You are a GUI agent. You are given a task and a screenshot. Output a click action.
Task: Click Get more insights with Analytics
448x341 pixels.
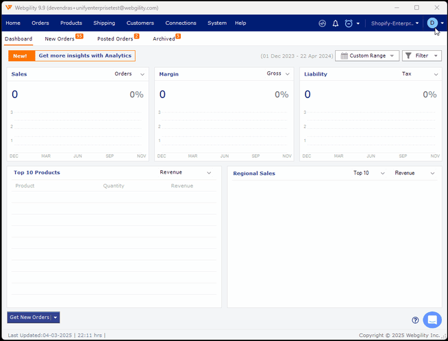pos(85,56)
